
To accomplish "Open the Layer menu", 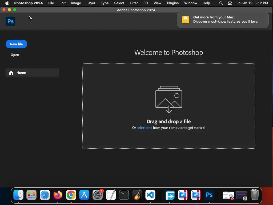I will coord(91,3).
